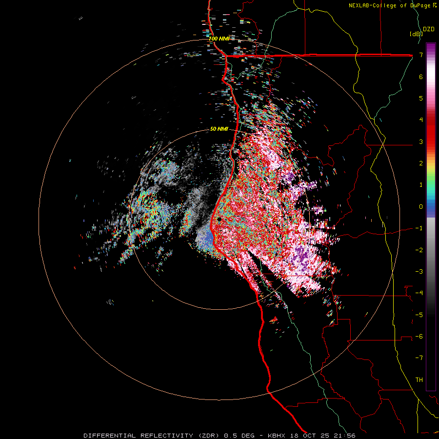The width and height of the screenshot is (439, 439).
Task: Click the legend value '-7'
Action: coord(419,358)
